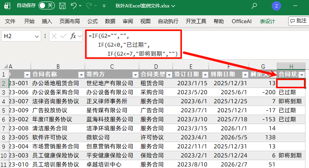Click the user account avatar Z

point(276,6)
